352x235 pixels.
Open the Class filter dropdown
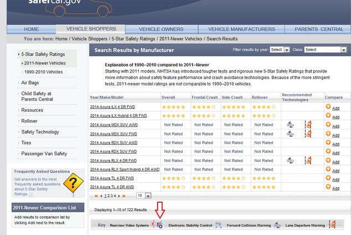click(x=325, y=50)
